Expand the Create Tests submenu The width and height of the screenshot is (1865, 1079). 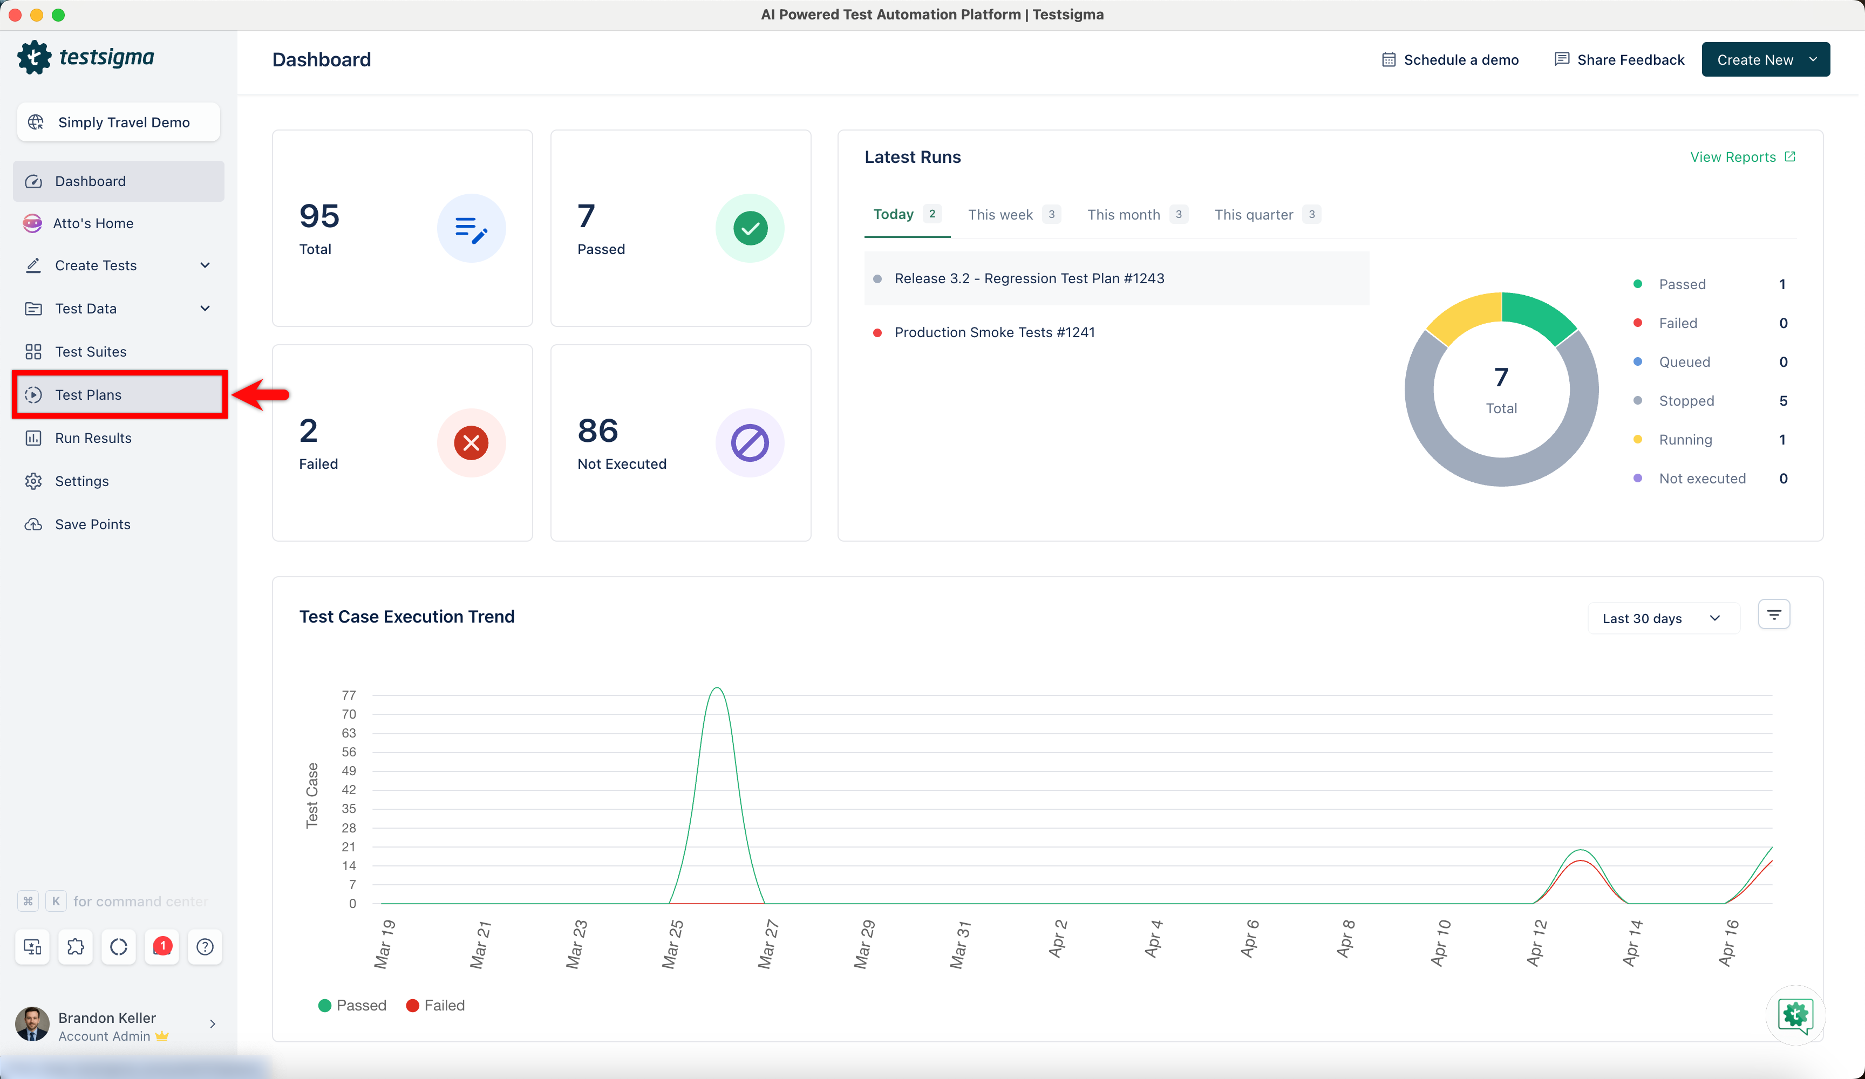(205, 265)
